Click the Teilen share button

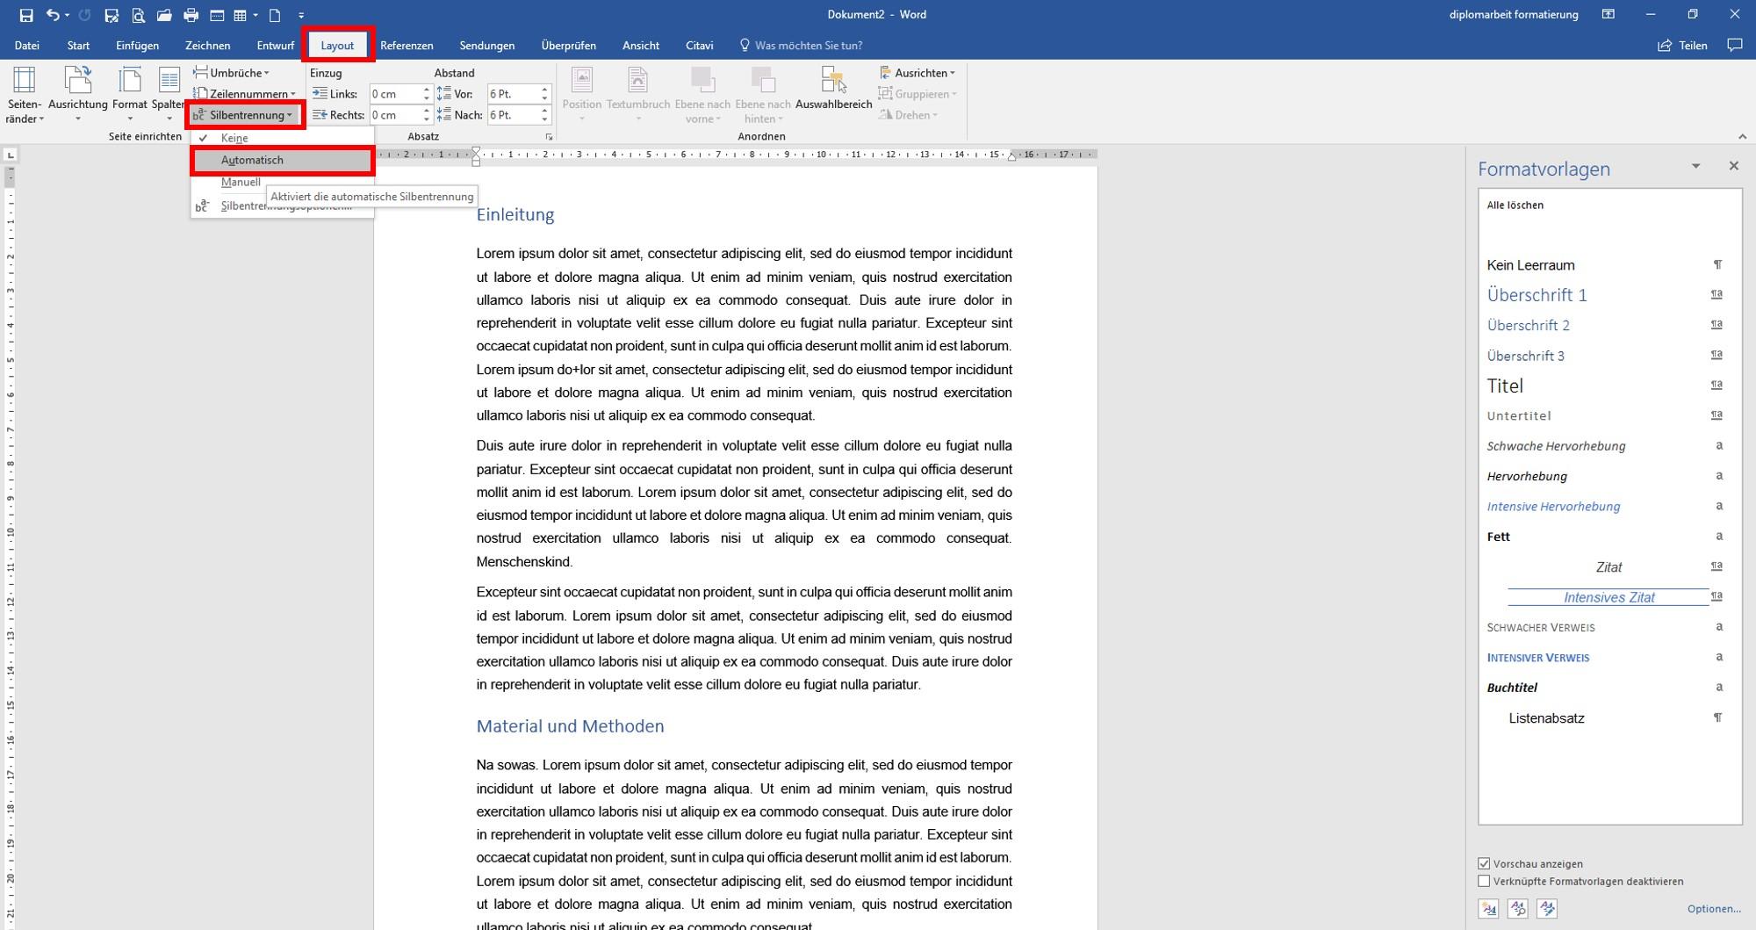[x=1682, y=45]
